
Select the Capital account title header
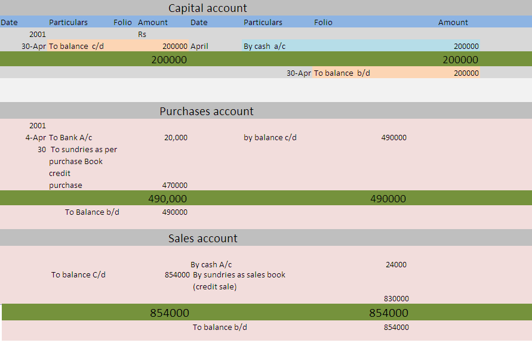[x=207, y=8]
